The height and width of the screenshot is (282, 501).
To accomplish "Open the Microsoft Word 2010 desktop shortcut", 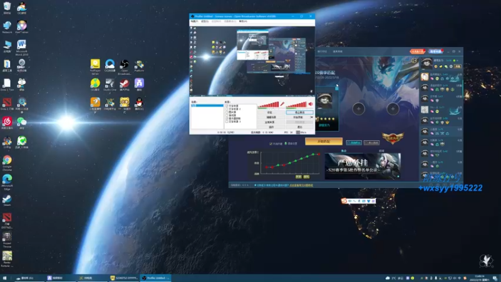I will (x=21, y=48).
